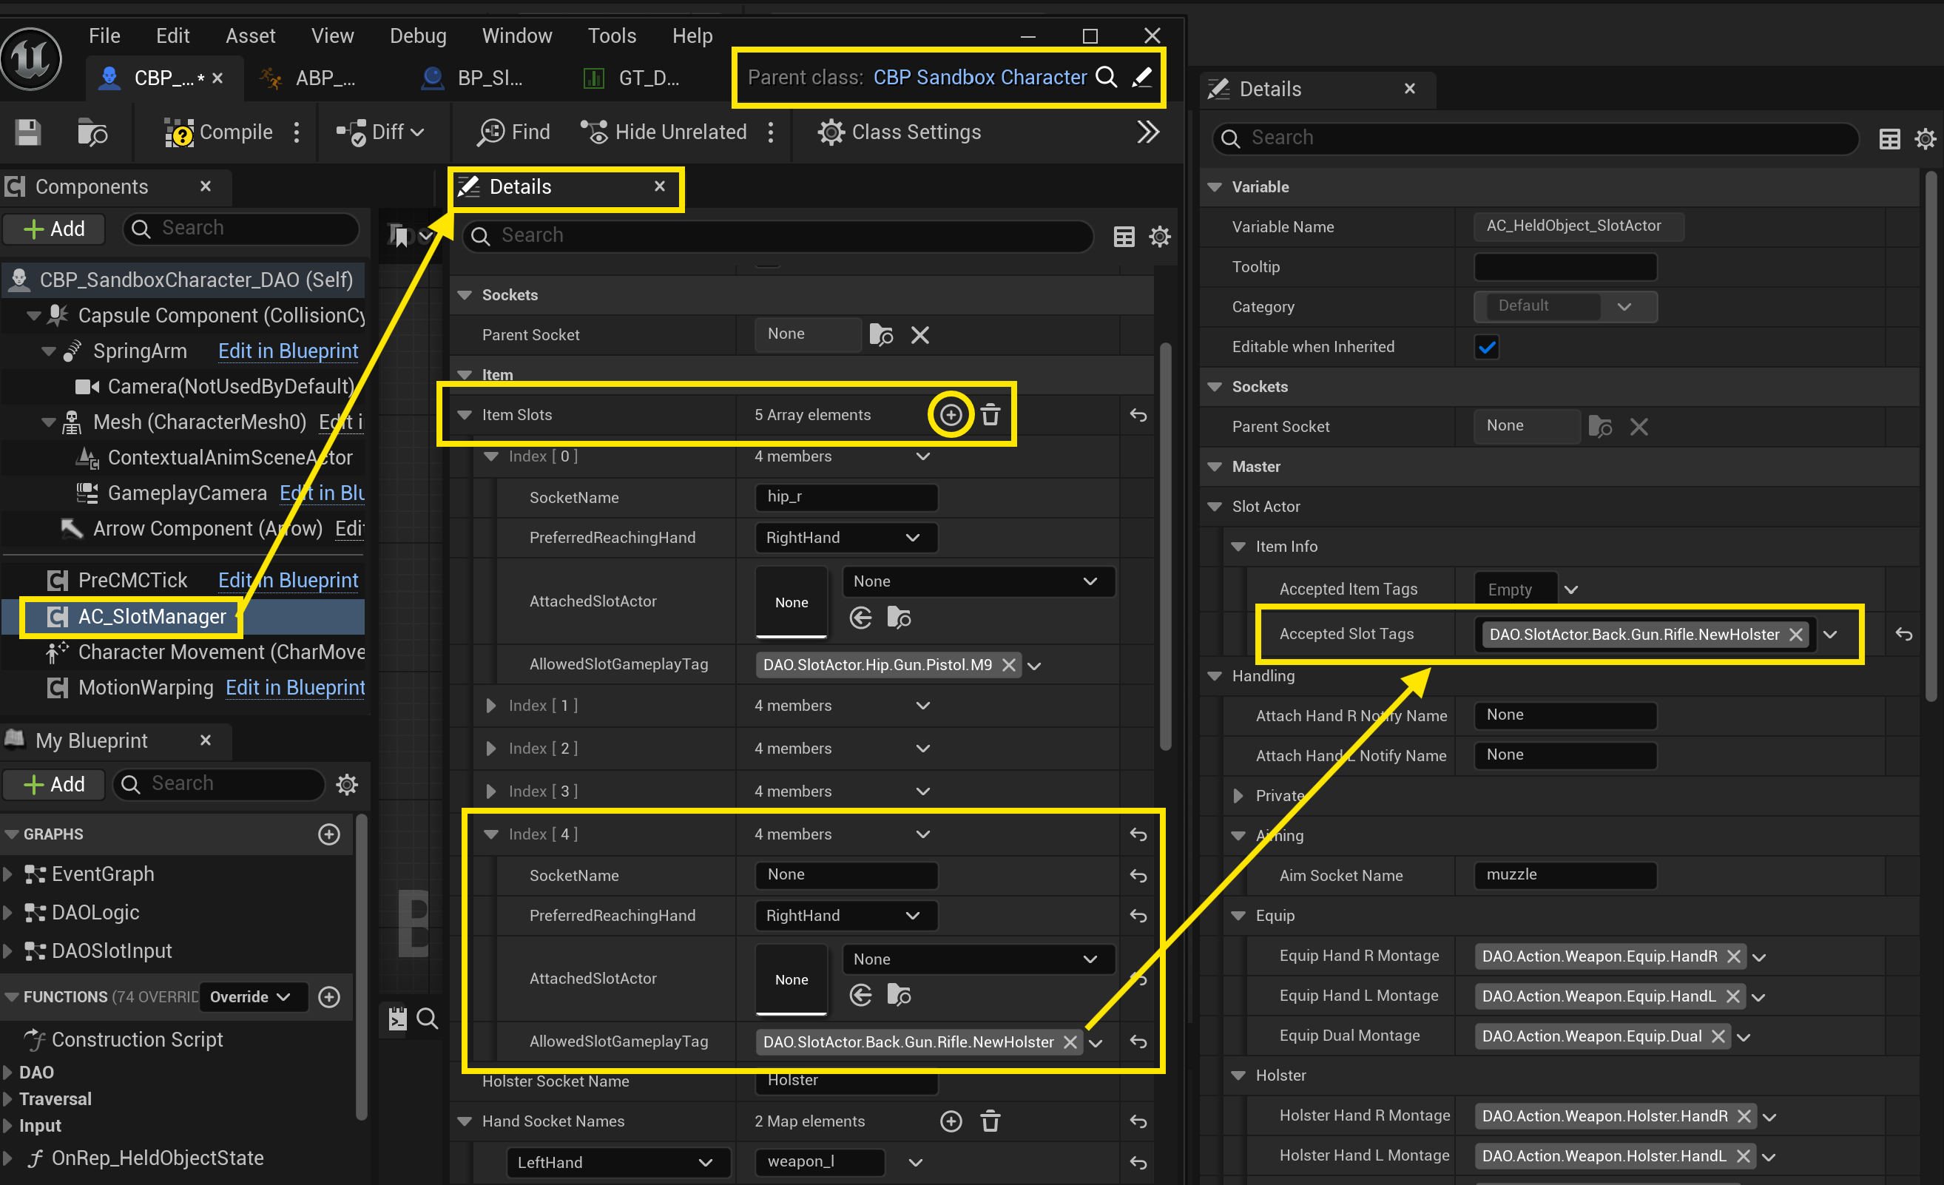Clear Parent Socket in right Details panel
The height and width of the screenshot is (1185, 1944).
(x=1638, y=427)
